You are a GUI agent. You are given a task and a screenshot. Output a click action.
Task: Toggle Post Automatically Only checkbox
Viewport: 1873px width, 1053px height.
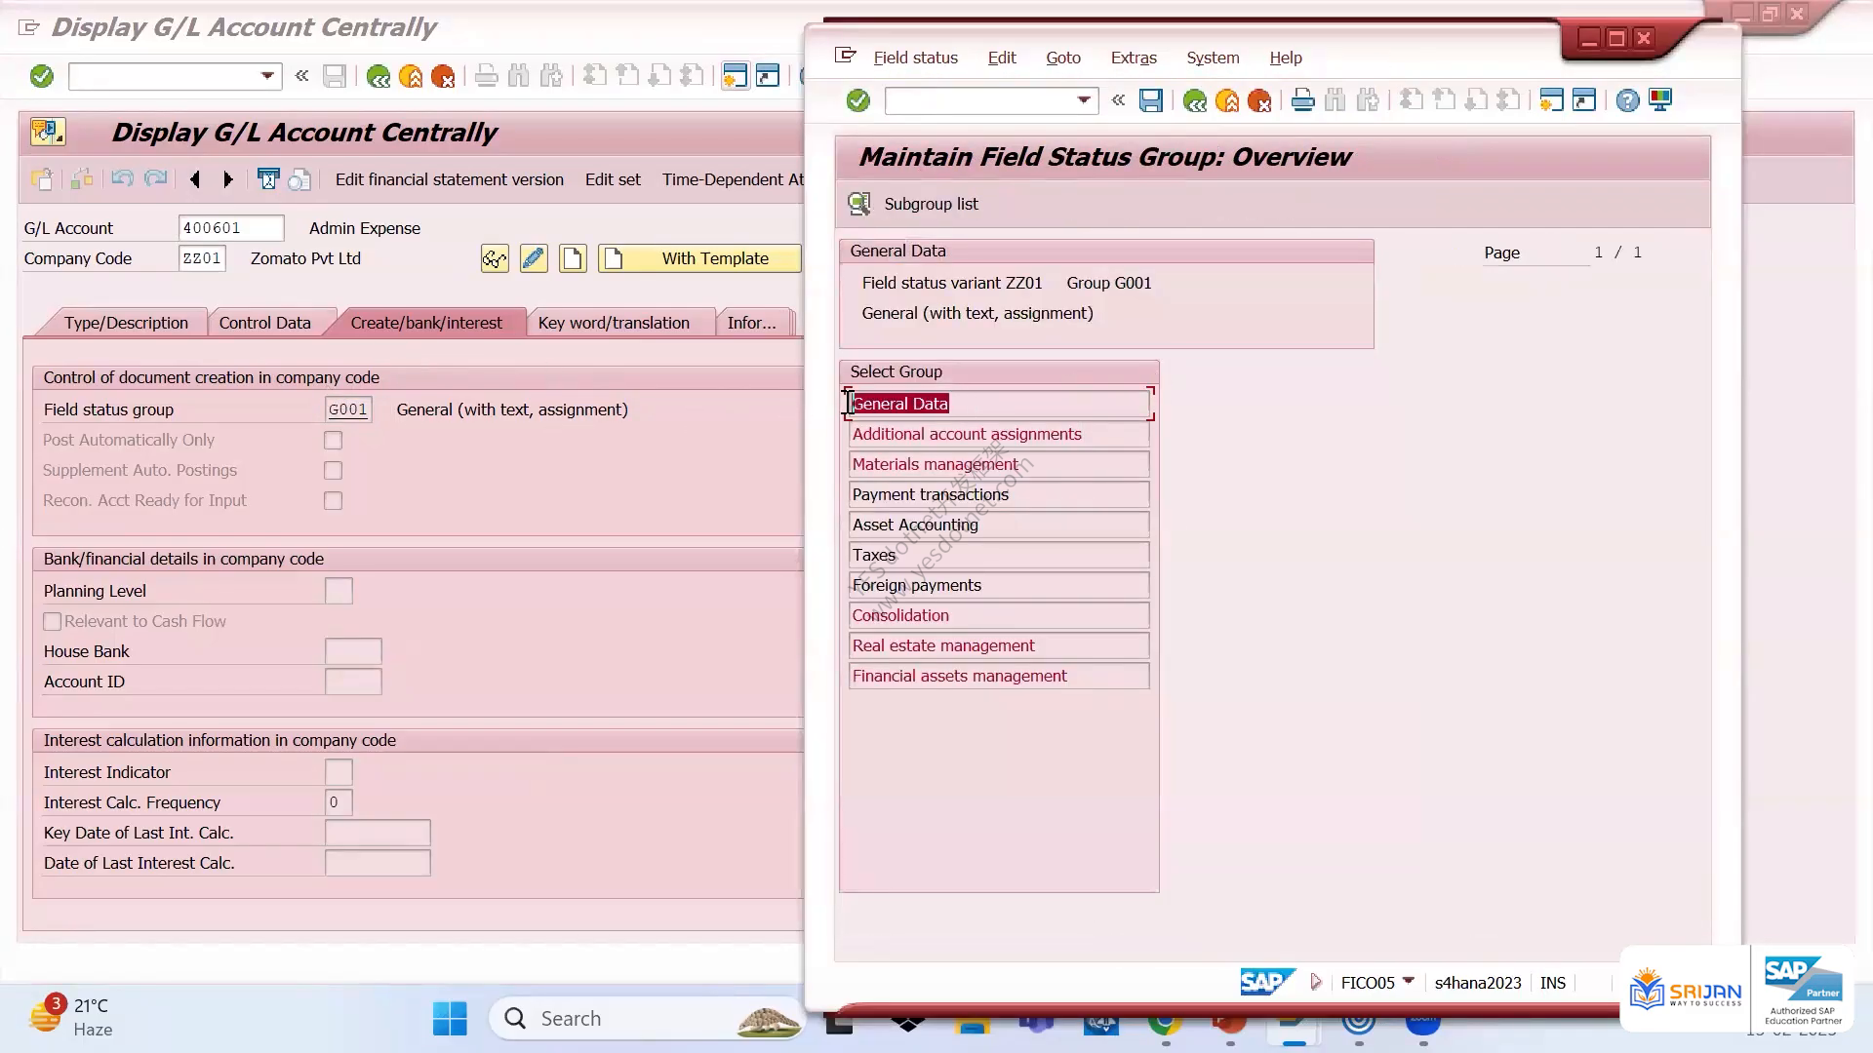[334, 441]
